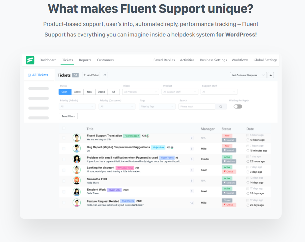Click avatar beside Samantha #170 ticket
Screen dimensions: 305x242
coord(77,181)
